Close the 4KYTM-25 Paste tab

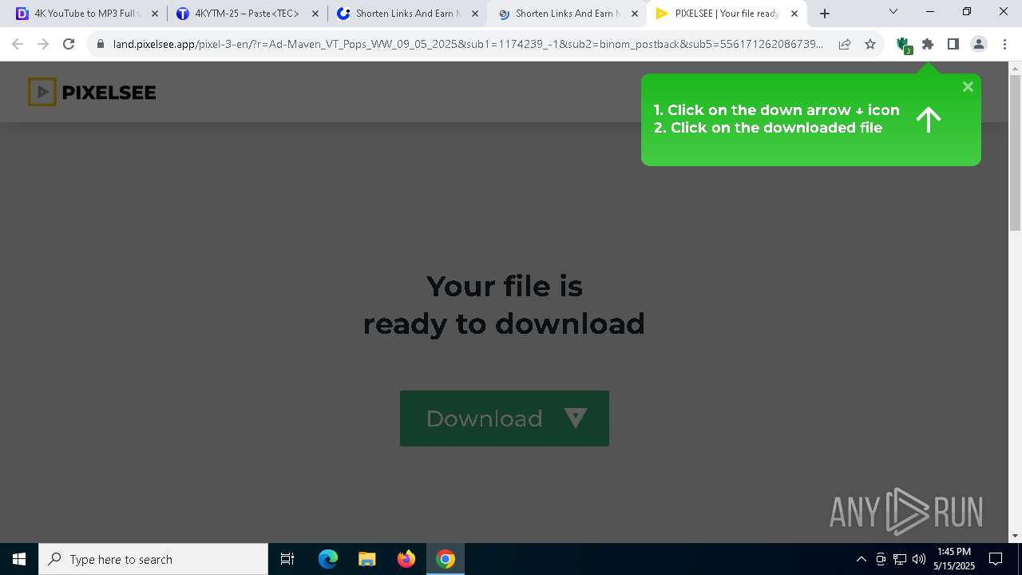[x=315, y=14]
